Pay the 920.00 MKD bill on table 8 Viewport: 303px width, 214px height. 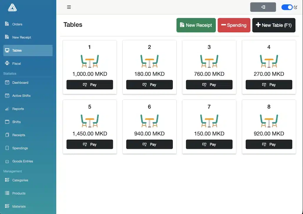point(269,144)
